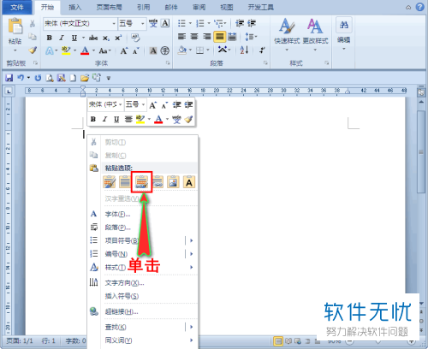Open the ribbon font name dropdown
Screen dimensions: 428x349
(x=114, y=23)
